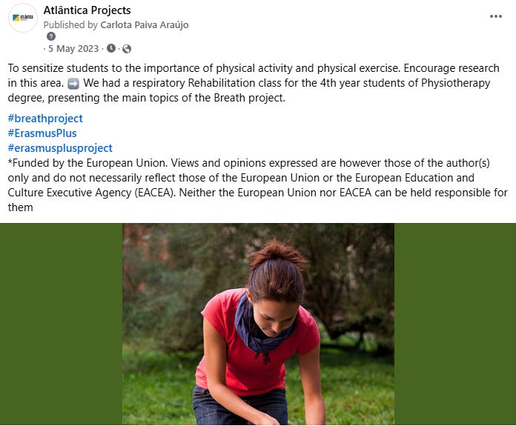The width and height of the screenshot is (516, 426).
Task: Click the clock icon beside the date
Action: click(x=111, y=49)
